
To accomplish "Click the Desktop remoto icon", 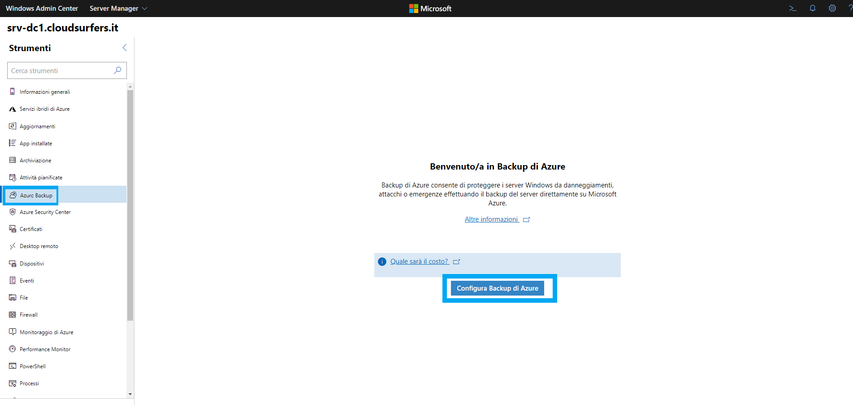I will [x=13, y=246].
